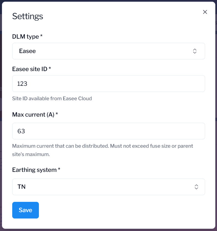Click the Site ID helper text
217x231 pixels.
coord(52,99)
